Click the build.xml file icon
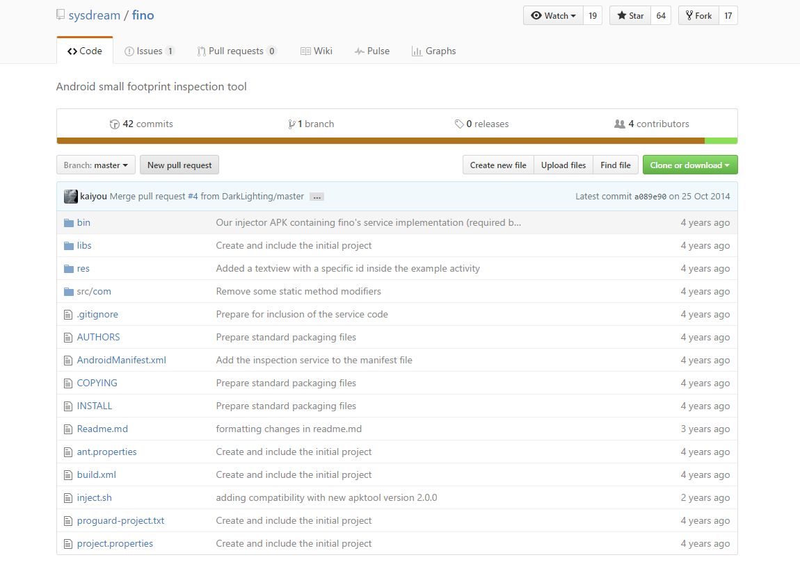This screenshot has height=562, width=800. (x=68, y=475)
